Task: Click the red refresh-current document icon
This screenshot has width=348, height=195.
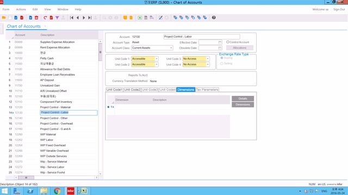Action: [51, 18]
